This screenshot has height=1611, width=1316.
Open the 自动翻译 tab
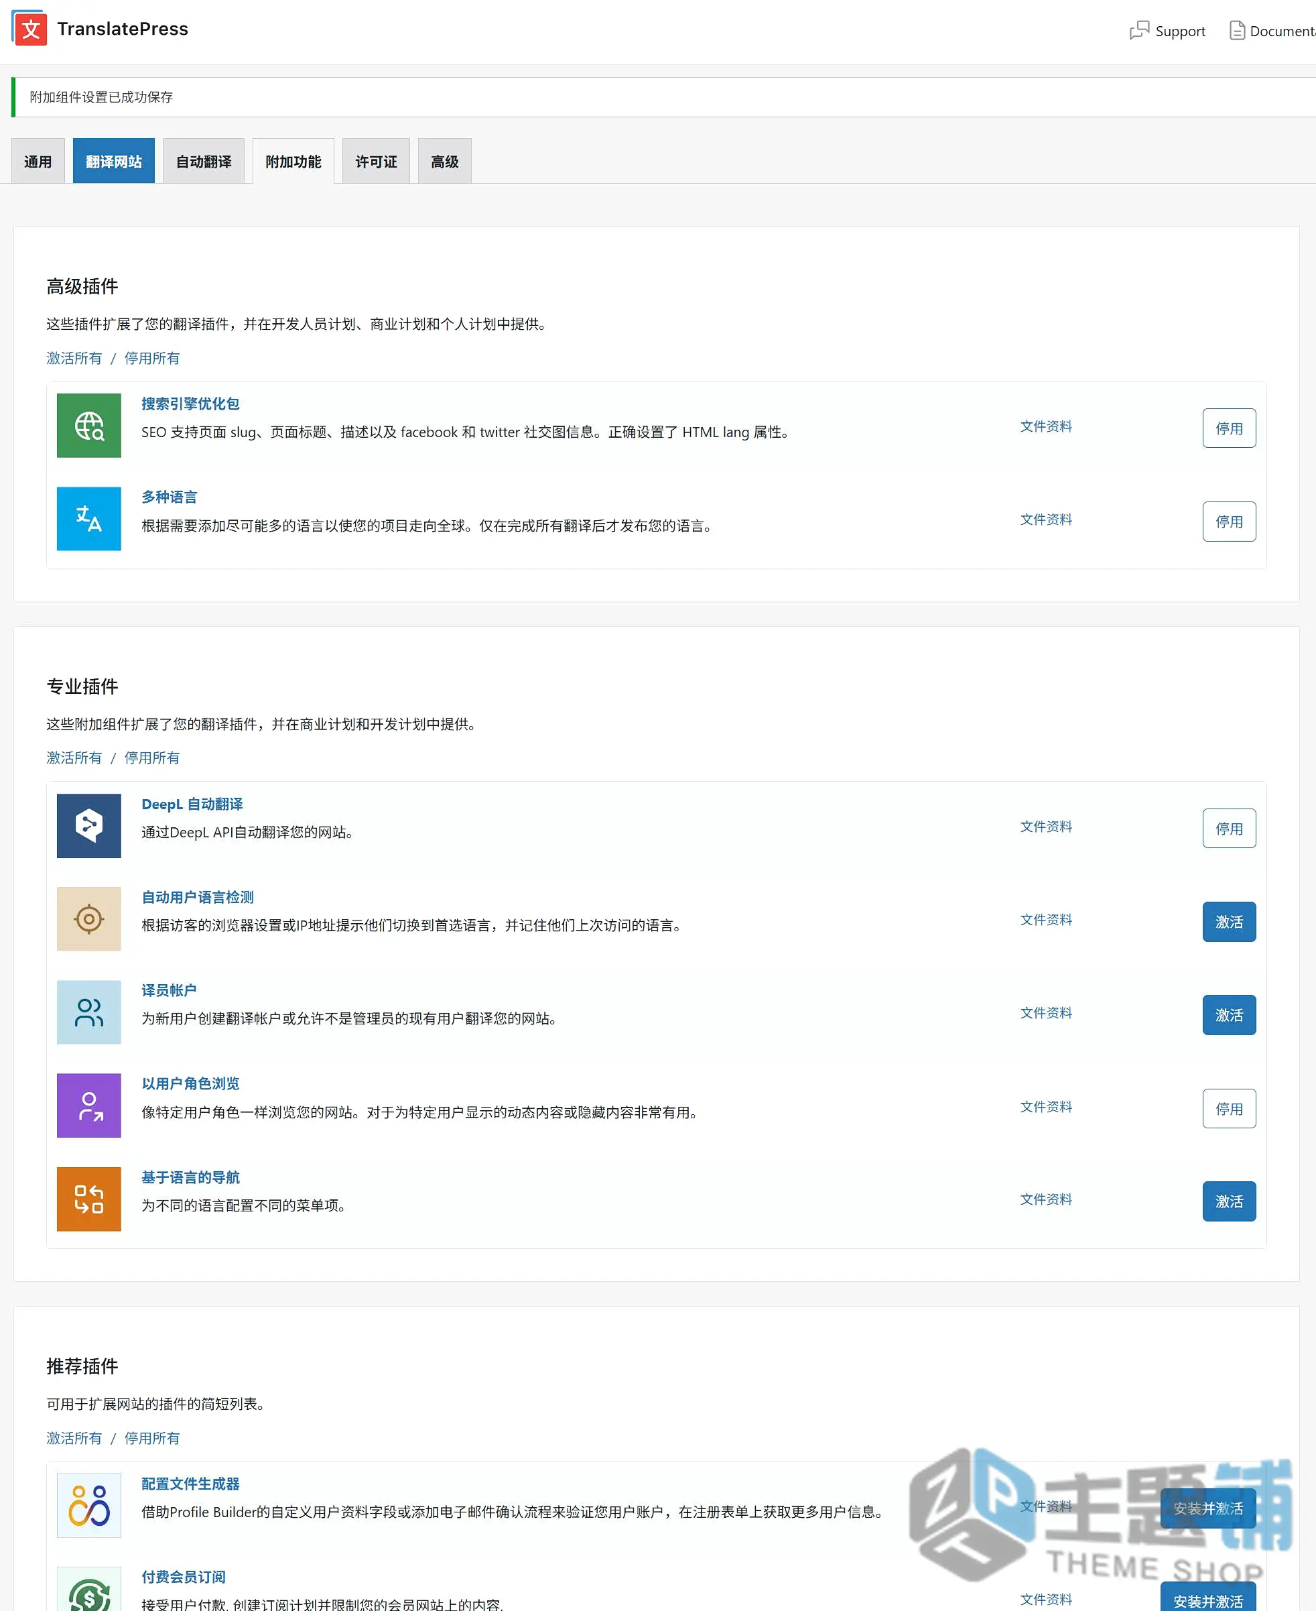click(204, 161)
